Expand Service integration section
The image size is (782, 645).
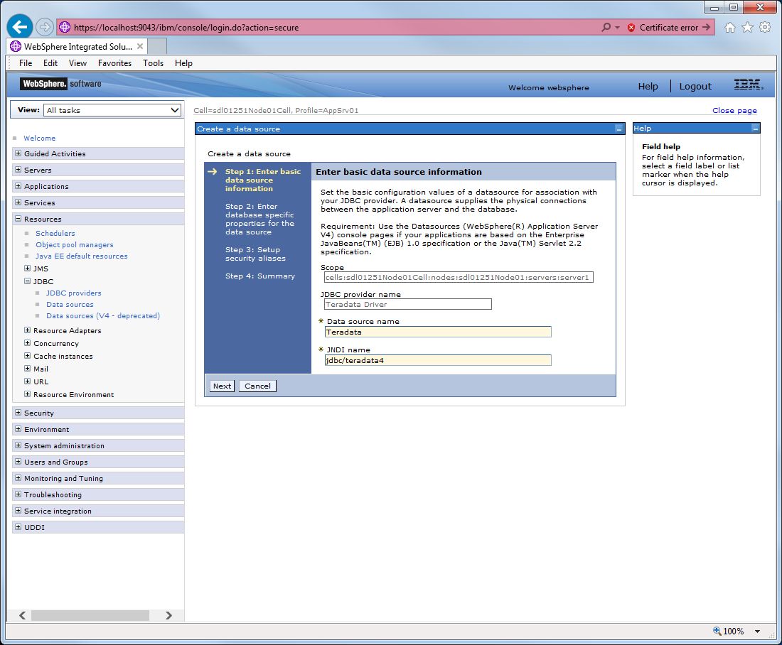tap(18, 511)
